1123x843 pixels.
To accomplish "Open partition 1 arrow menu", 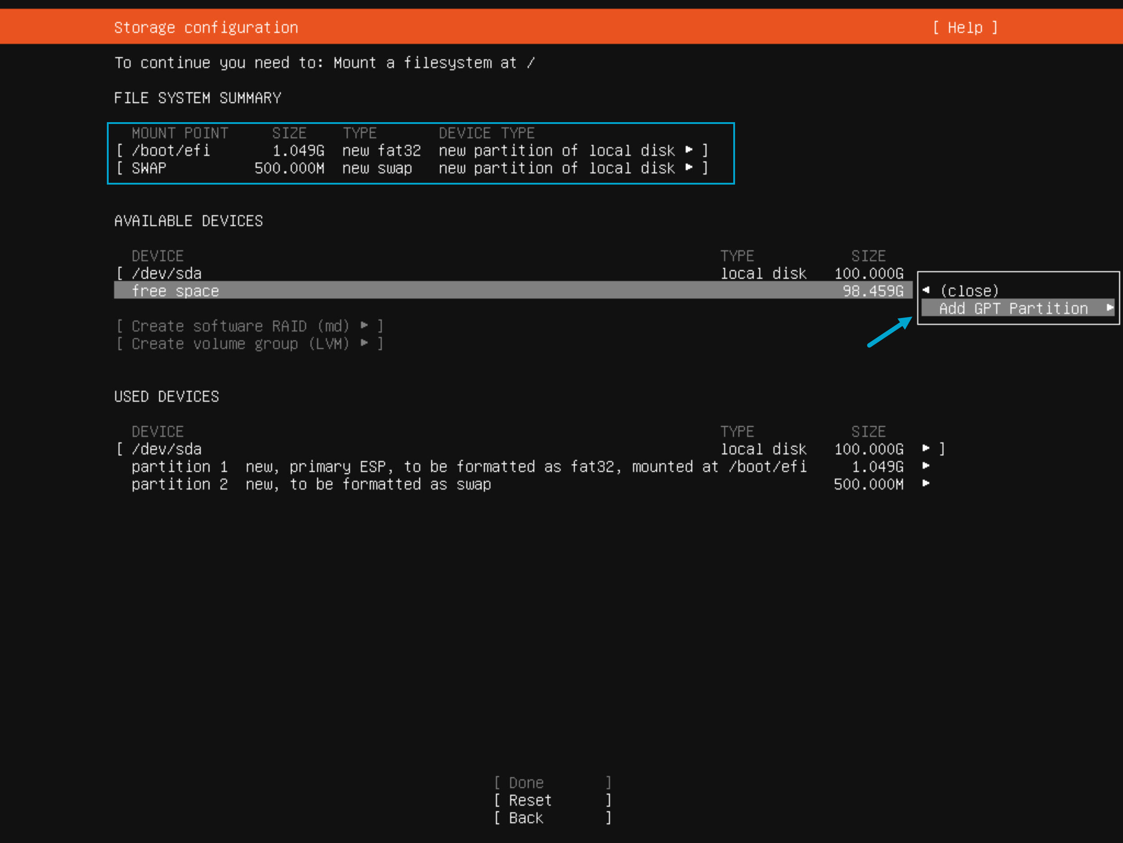I will [x=926, y=466].
